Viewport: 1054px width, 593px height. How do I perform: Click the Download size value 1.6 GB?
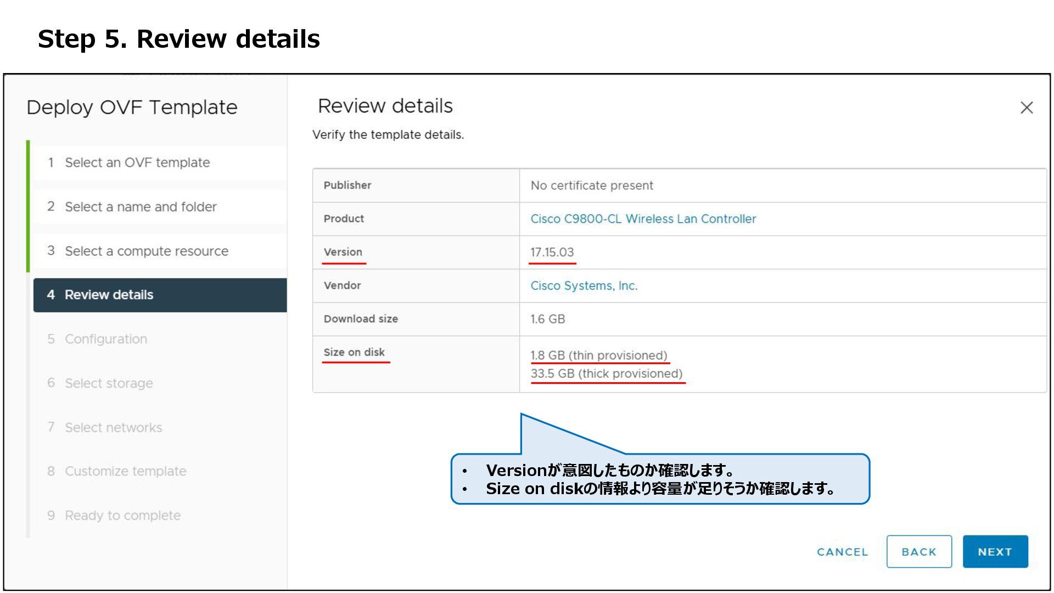click(x=547, y=320)
